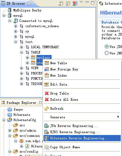
Task: Click the New Index icon
Action: pos(47,75)
